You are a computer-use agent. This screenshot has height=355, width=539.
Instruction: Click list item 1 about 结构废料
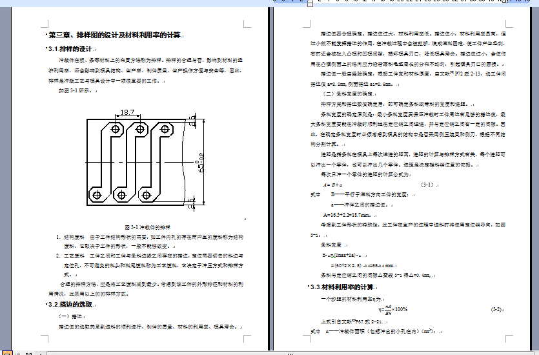point(150,241)
